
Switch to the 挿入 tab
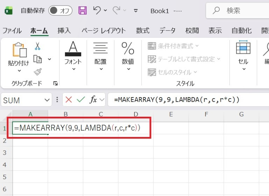64,31
